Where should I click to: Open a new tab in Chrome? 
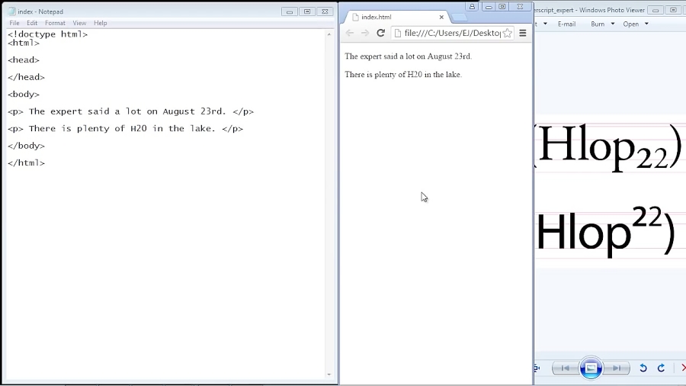(459, 18)
